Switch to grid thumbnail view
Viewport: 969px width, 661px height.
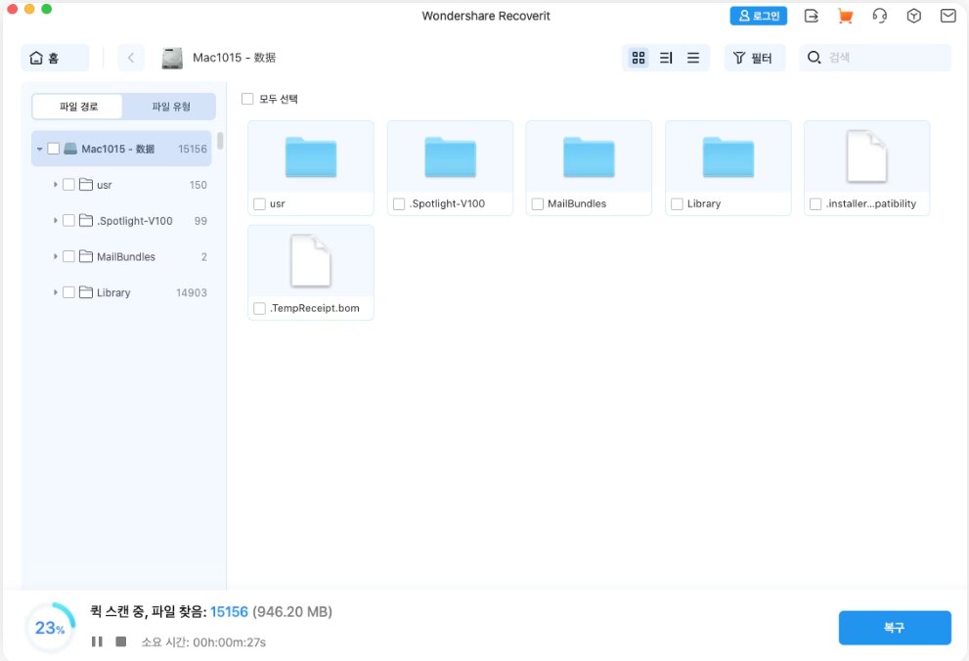[639, 58]
